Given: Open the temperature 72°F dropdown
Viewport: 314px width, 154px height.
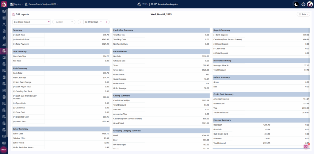Looking at the screenshot, I should (x=145, y=4).
